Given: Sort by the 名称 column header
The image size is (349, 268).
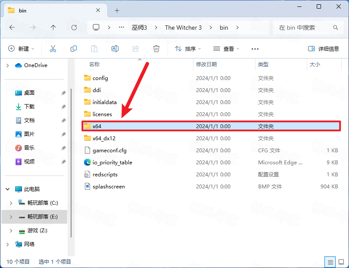Looking at the screenshot, I should (x=94, y=65).
